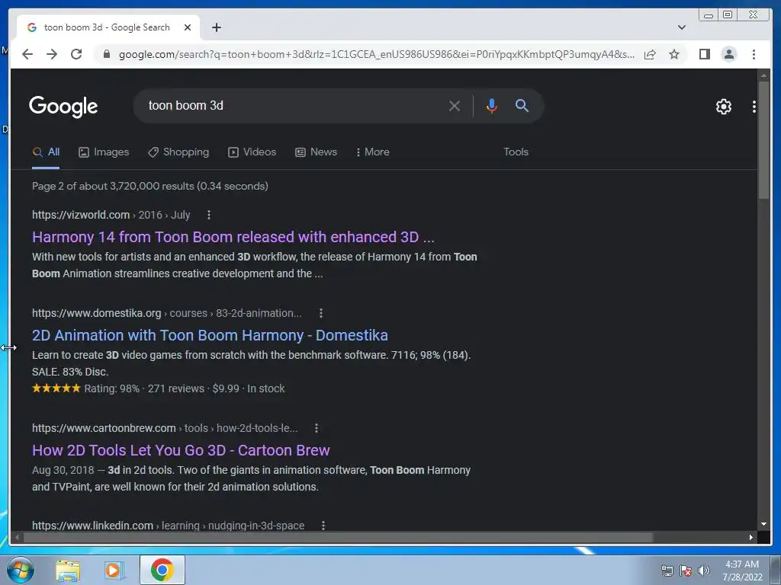Viewport: 781px width, 585px height.
Task: Click the scroll up arrow
Action: click(x=763, y=75)
